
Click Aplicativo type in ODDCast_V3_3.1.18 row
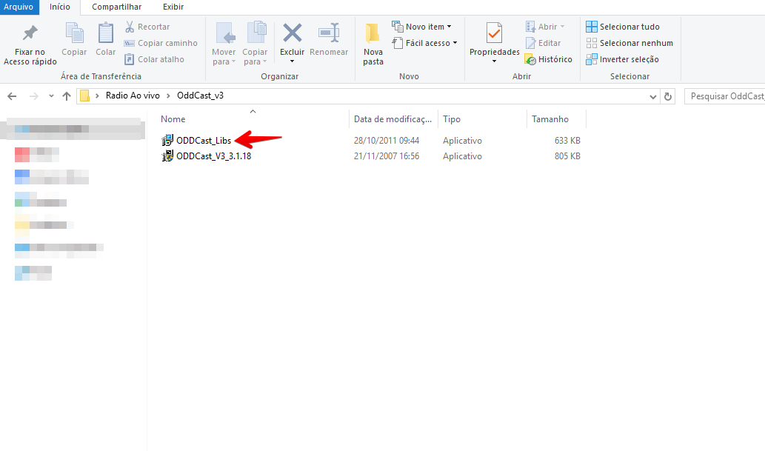click(x=462, y=156)
